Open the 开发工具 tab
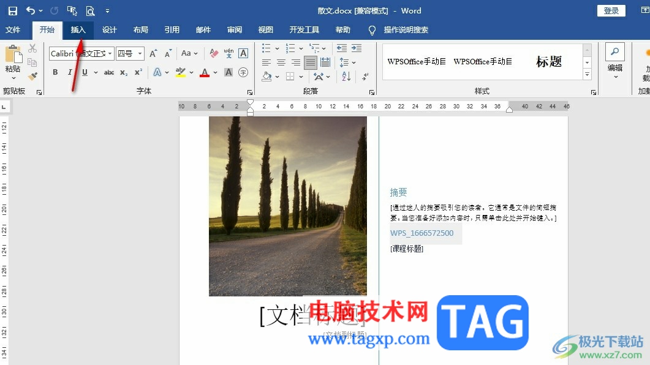Image resolution: width=650 pixels, height=365 pixels. point(304,30)
